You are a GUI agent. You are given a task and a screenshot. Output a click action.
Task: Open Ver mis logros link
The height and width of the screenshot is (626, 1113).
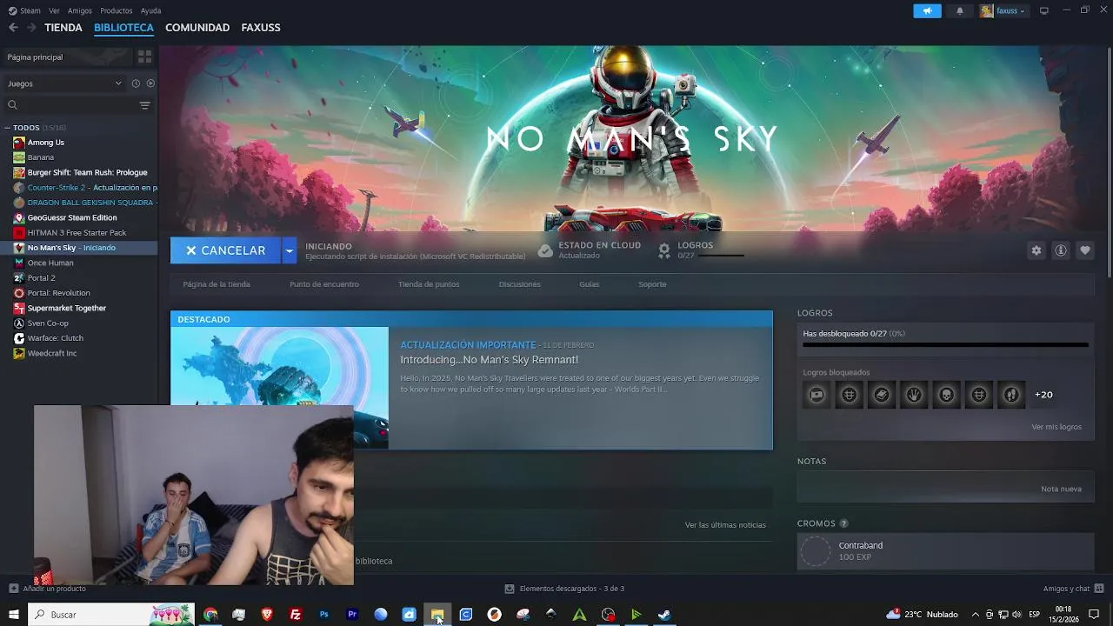[x=1056, y=427]
